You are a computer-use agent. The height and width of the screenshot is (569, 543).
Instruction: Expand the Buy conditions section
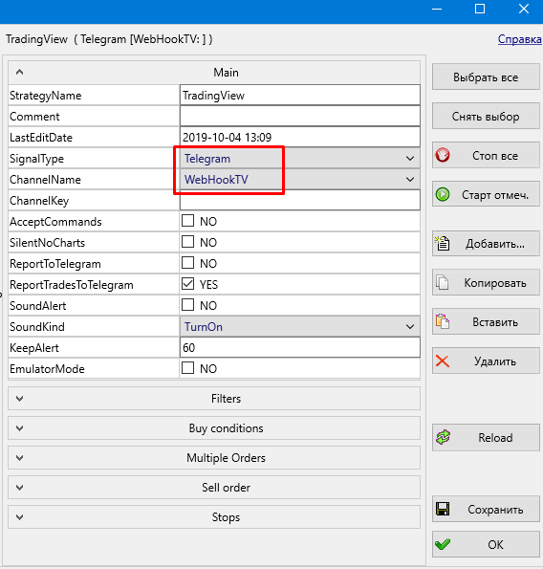(214, 428)
